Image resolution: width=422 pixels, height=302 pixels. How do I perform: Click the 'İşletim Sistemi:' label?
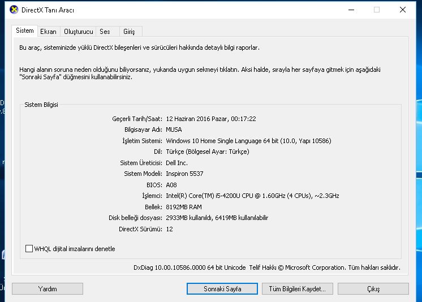point(143,141)
